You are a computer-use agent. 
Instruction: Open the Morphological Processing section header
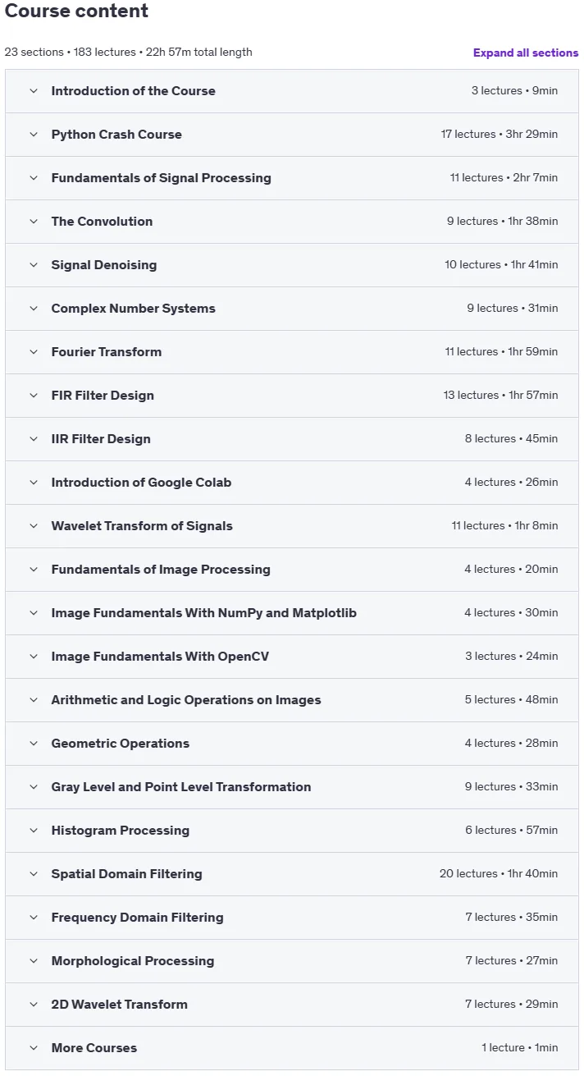click(x=292, y=961)
